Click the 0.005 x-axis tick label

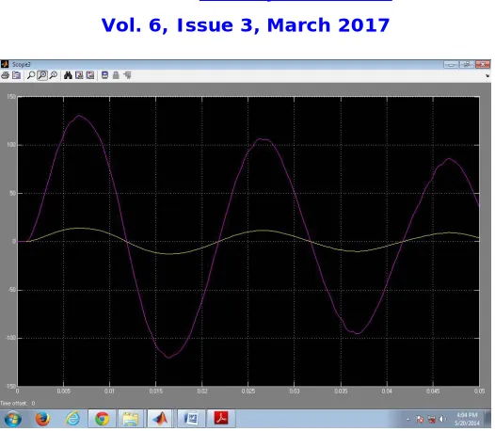[63, 391]
